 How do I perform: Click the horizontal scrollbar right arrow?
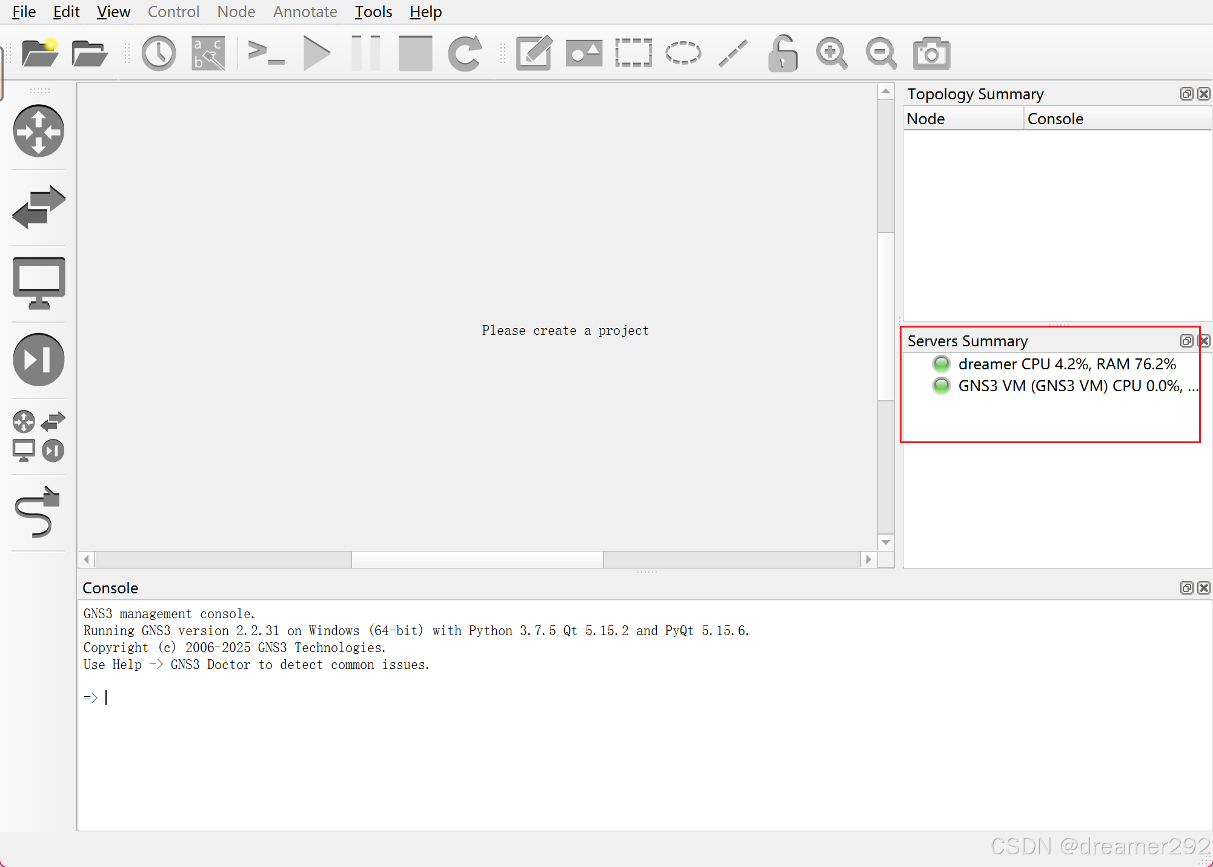coord(868,559)
